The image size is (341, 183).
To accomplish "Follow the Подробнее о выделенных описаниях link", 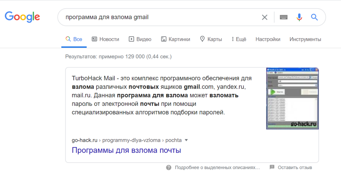I will click(217, 167).
